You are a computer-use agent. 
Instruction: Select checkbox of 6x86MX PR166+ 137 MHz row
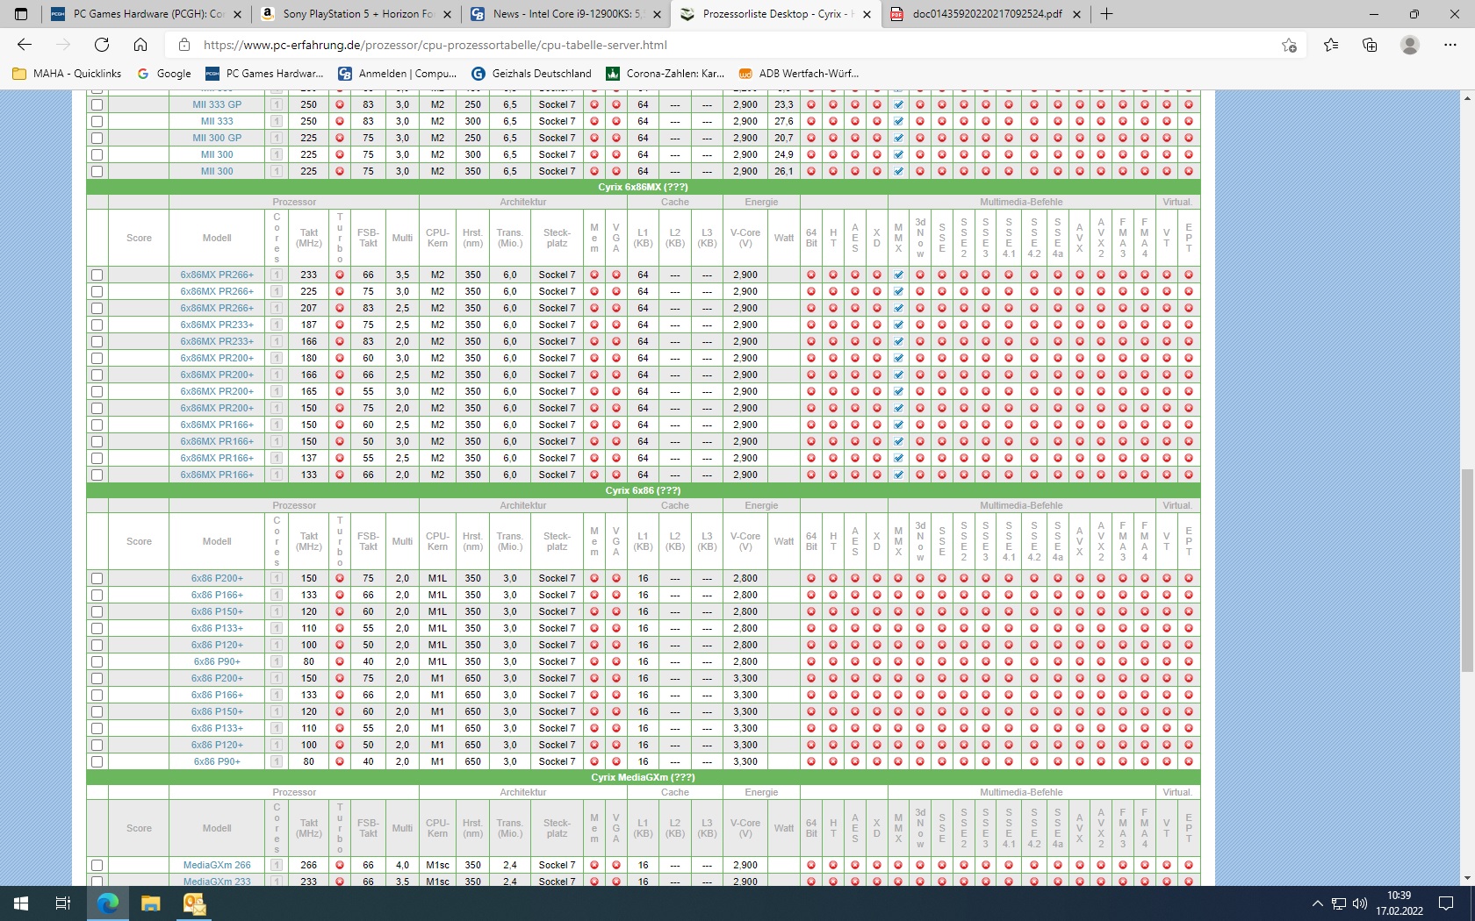point(97,458)
